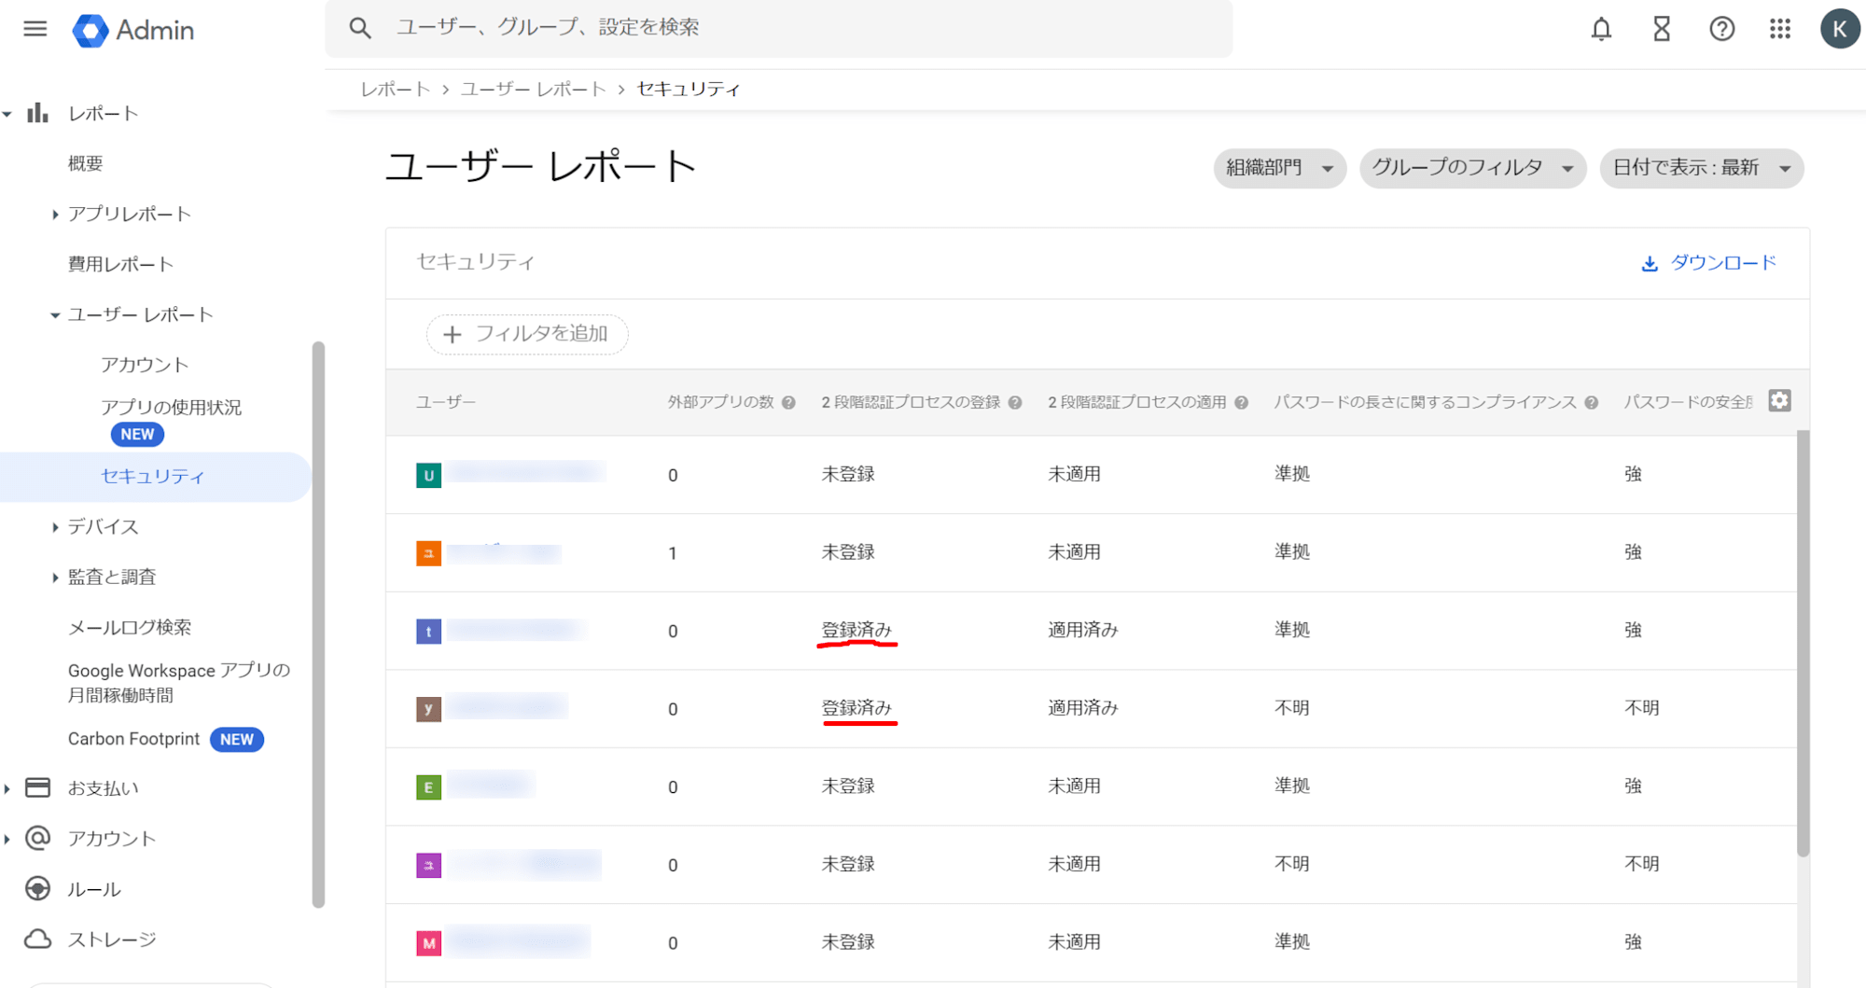Viewport: 1866px width, 988px height.
Task: Expand the デバイス sidebar item
Action: (x=55, y=527)
